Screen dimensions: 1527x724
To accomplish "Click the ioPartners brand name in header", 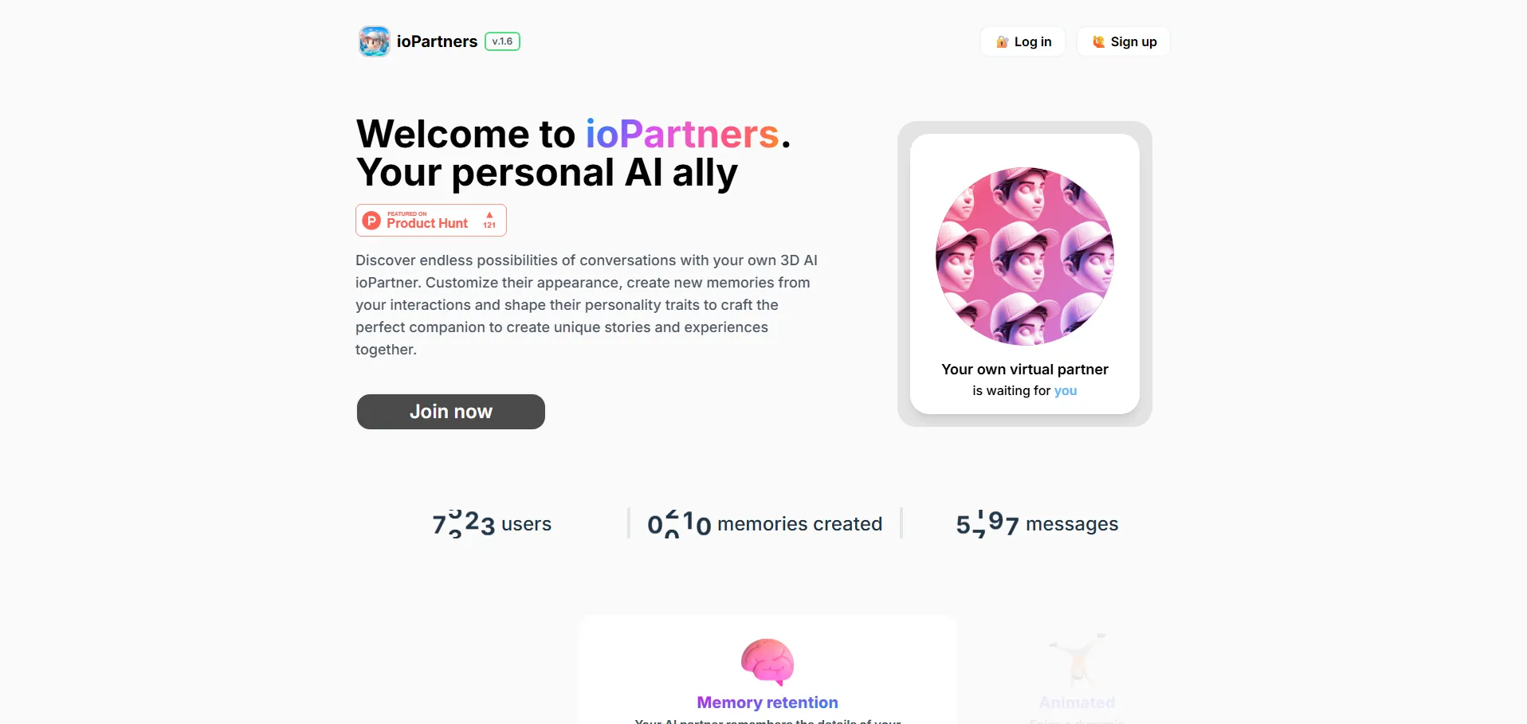I will (x=437, y=41).
